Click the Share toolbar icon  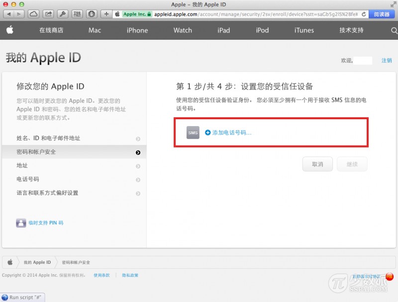coord(48,14)
